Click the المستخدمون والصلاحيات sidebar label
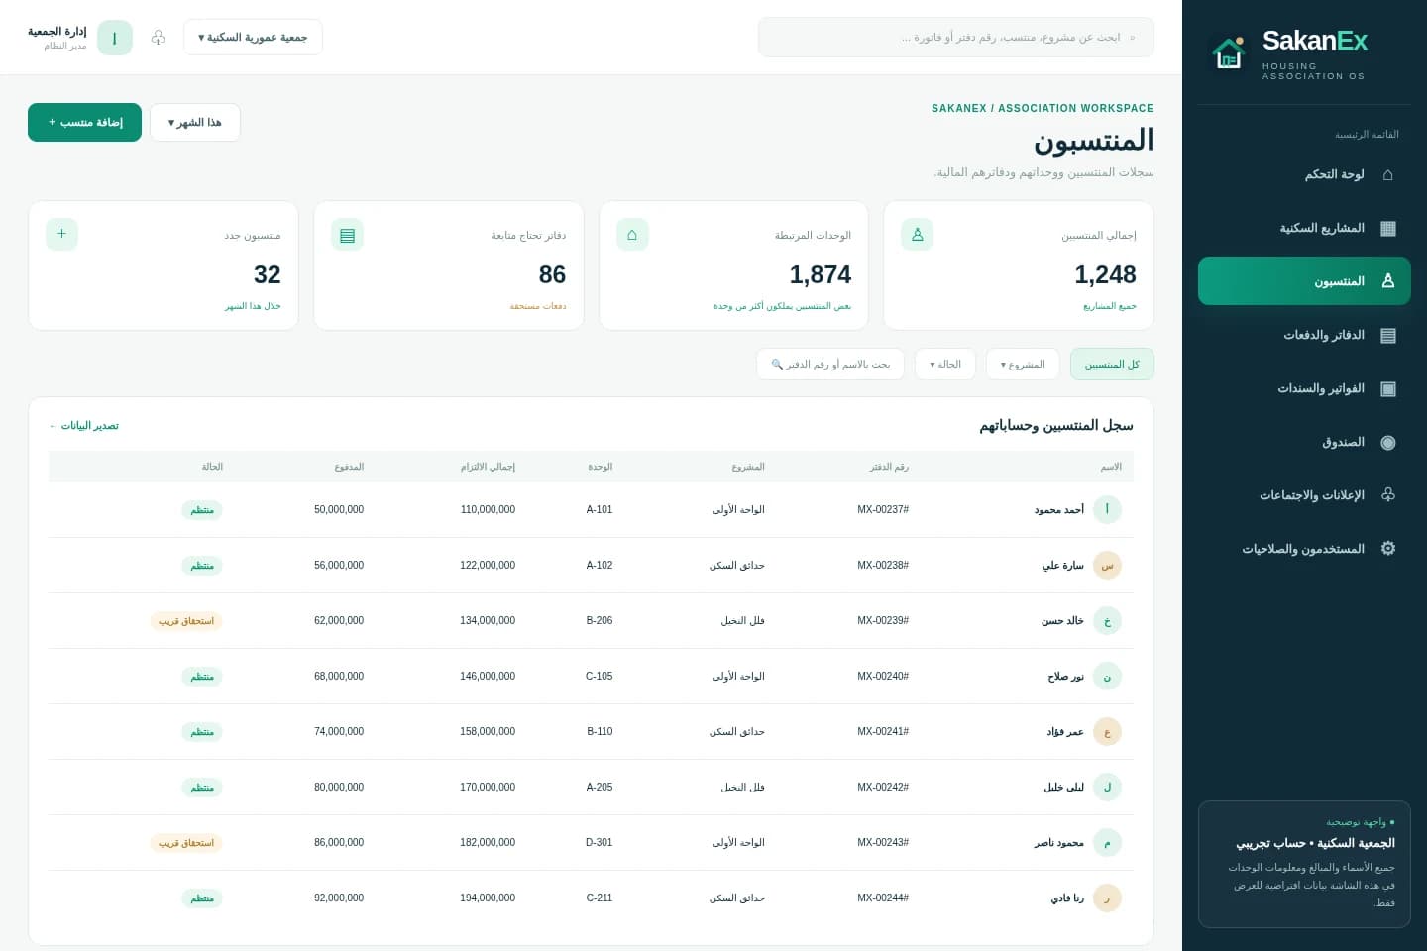Viewport: 1427px width, 951px height. tap(1303, 549)
